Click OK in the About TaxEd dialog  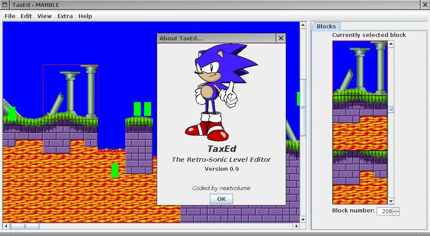point(221,199)
